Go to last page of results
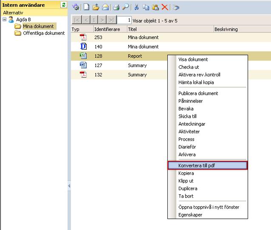The height and width of the screenshot is (230, 271). coord(112,20)
